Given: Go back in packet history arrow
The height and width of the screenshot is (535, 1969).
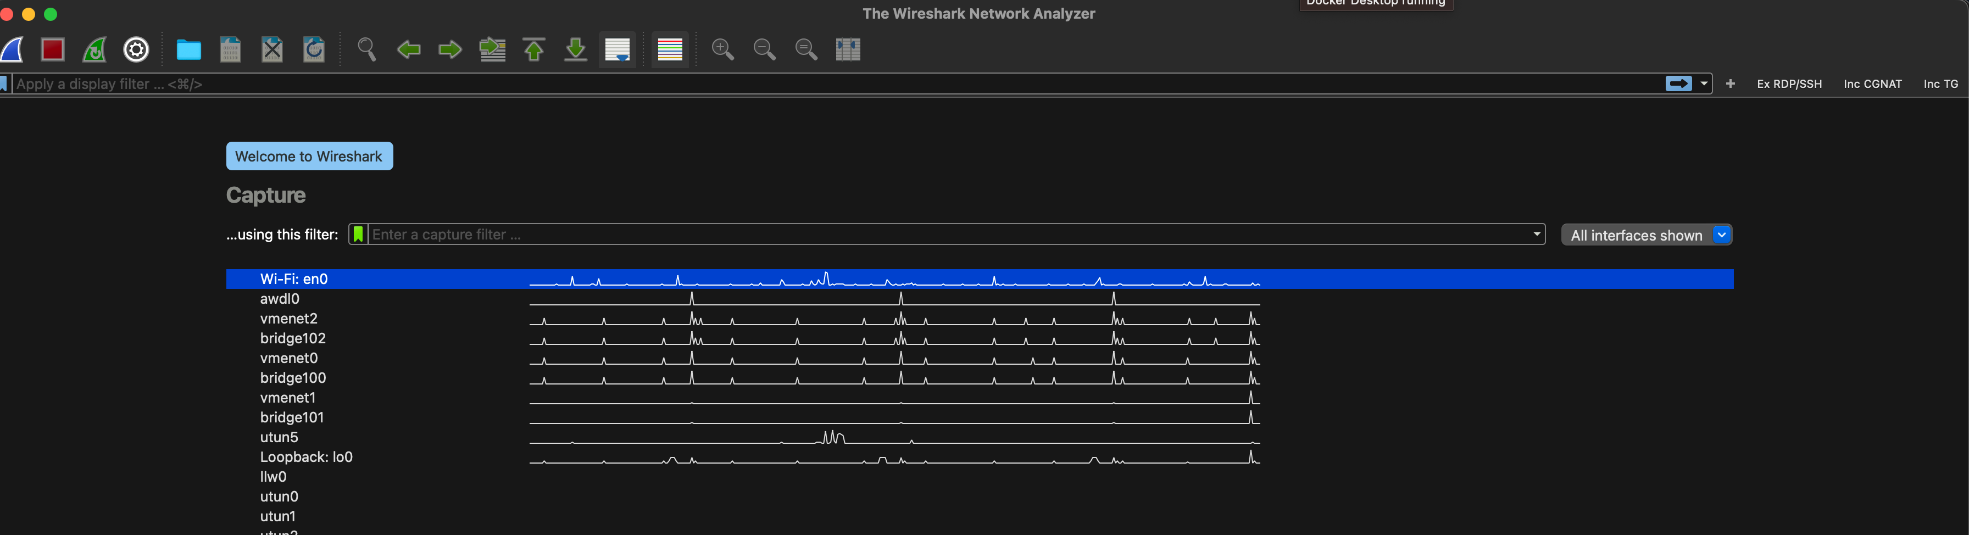Looking at the screenshot, I should (409, 49).
